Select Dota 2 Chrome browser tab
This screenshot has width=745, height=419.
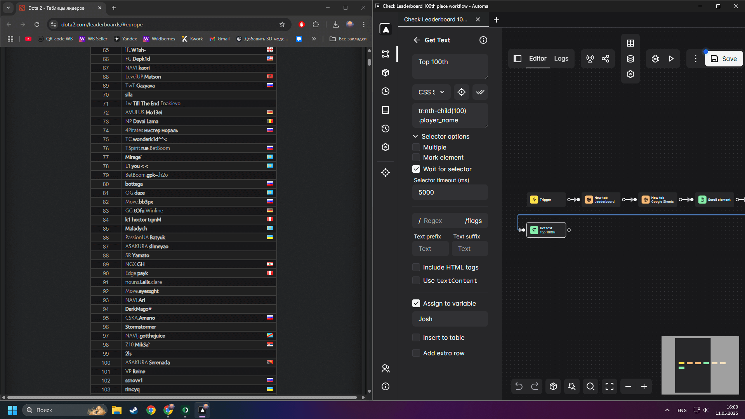(x=57, y=8)
